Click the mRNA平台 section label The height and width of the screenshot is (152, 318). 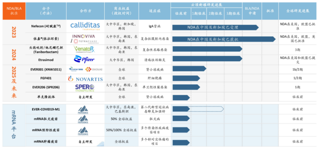pyautogui.click(x=14, y=125)
